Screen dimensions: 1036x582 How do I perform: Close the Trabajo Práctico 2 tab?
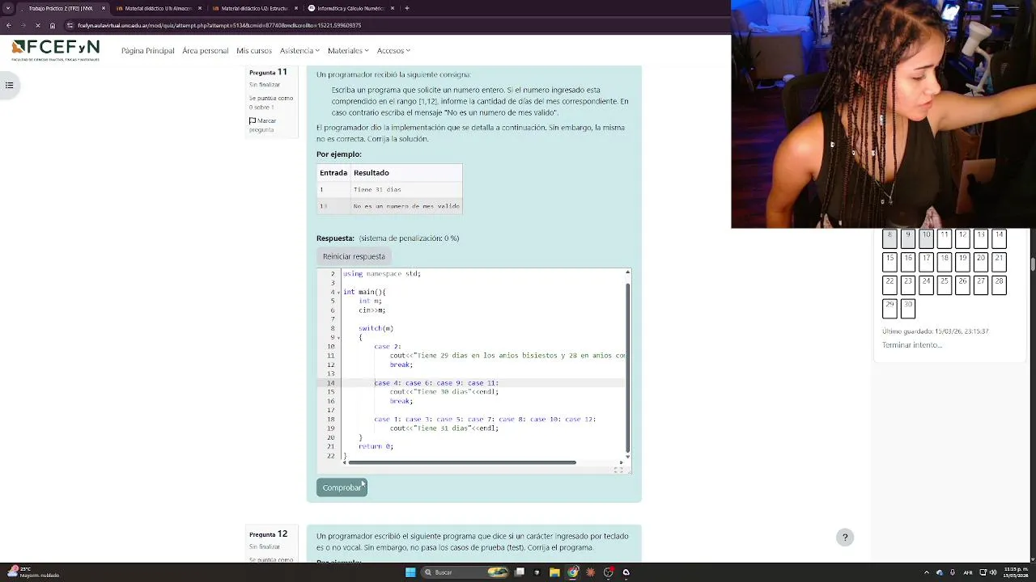coord(104,8)
